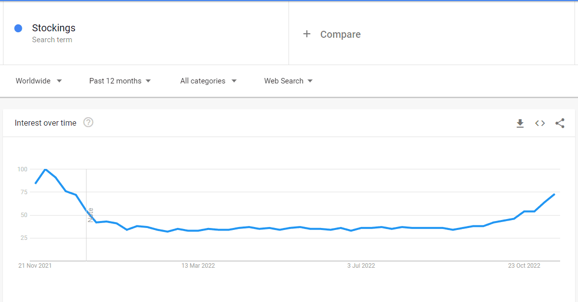Open the Past 12 months dropdown
Image resolution: width=578 pixels, height=302 pixels.
120,81
